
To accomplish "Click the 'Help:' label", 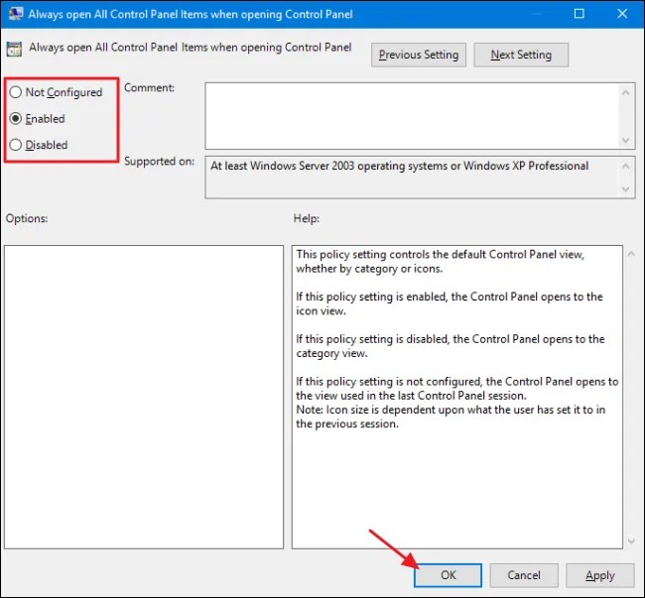I will (307, 218).
